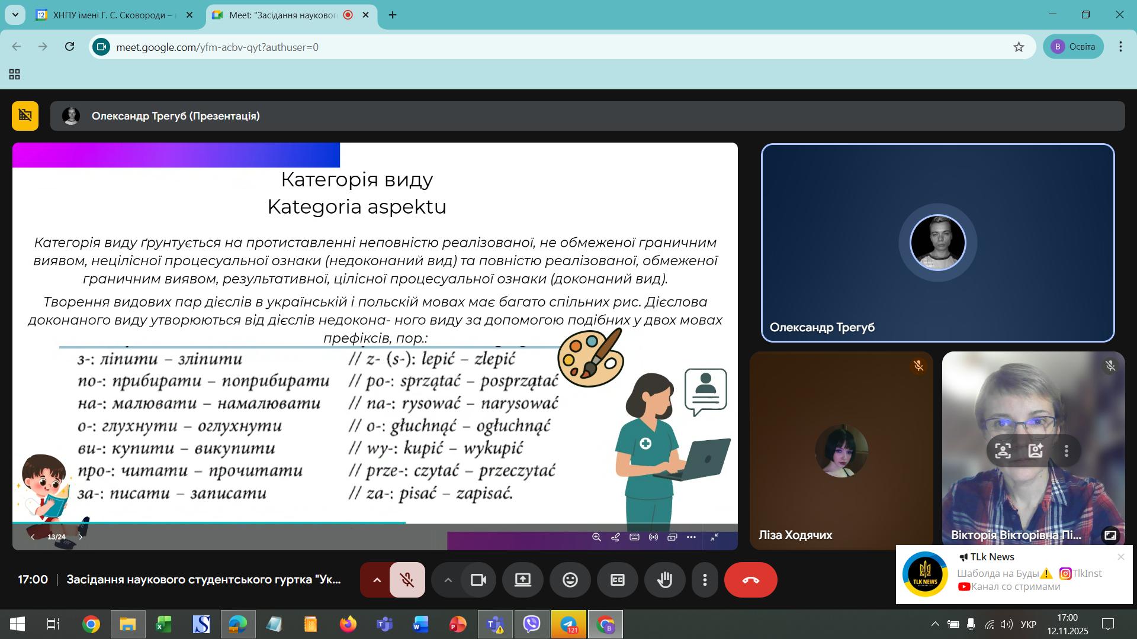Close the TLk News notification
This screenshot has width=1137, height=639.
(1120, 557)
